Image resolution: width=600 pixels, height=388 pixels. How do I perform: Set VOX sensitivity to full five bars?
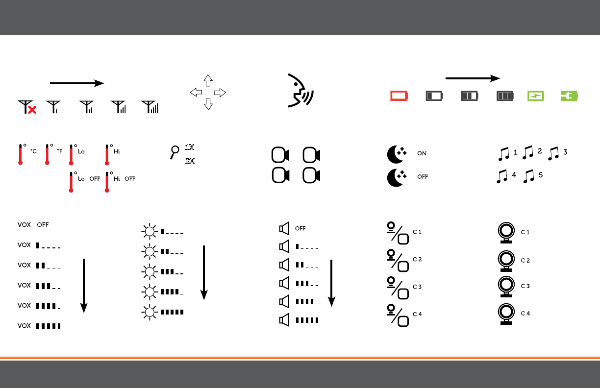pos(39,326)
